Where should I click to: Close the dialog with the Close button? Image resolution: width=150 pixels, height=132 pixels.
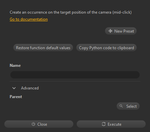[x=39, y=124]
